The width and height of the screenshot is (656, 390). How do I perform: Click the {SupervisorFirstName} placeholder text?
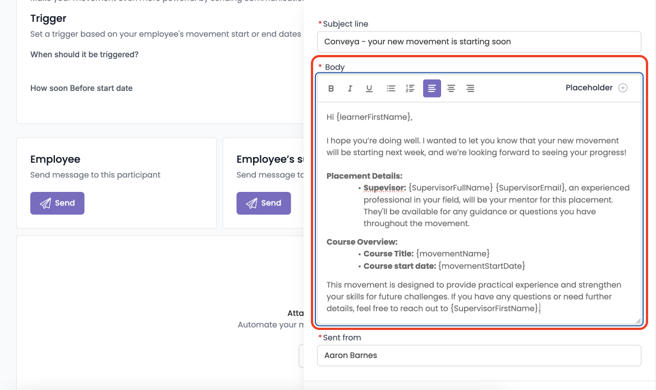[495, 309]
